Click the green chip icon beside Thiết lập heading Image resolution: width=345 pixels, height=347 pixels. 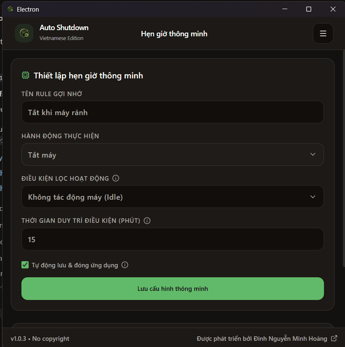pos(26,75)
